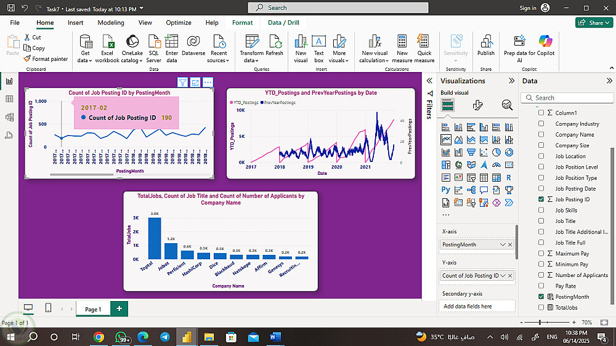Image resolution: width=616 pixels, height=346 pixels.
Task: Add a new report page
Action: click(119, 308)
